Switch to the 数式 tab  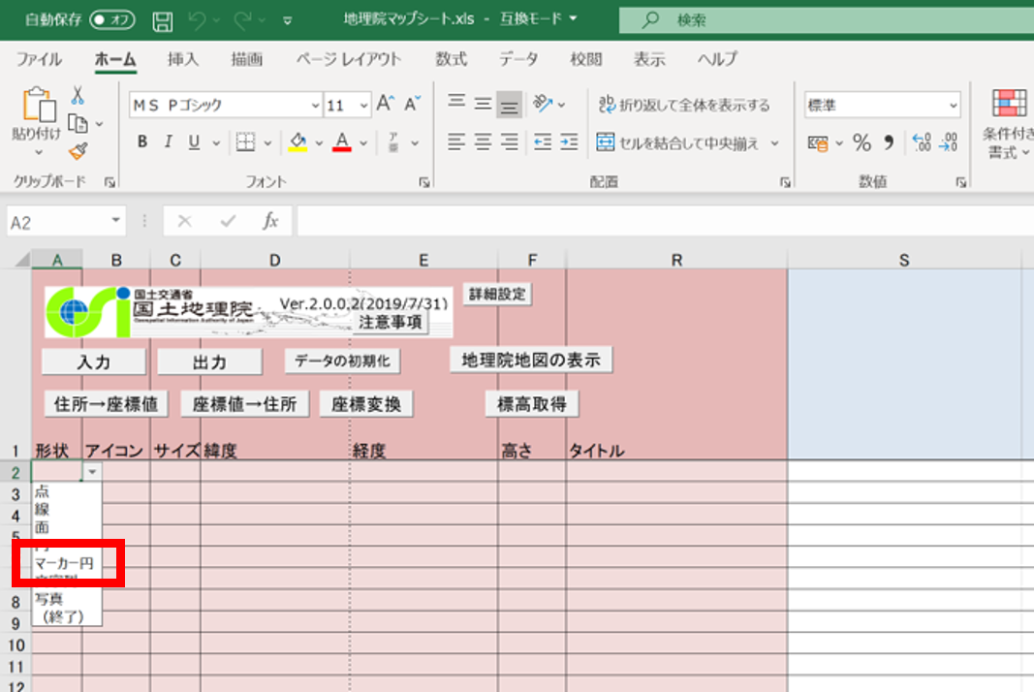tap(451, 59)
